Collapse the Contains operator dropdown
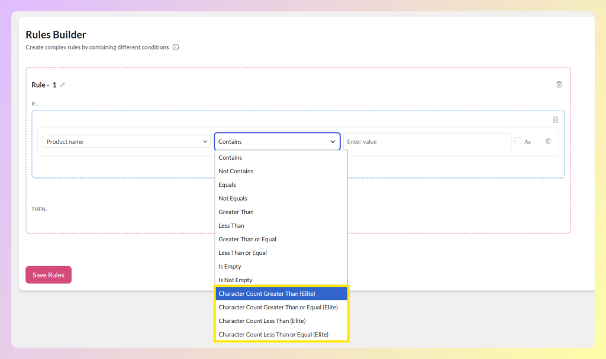Image resolution: width=606 pixels, height=359 pixels. [x=277, y=141]
